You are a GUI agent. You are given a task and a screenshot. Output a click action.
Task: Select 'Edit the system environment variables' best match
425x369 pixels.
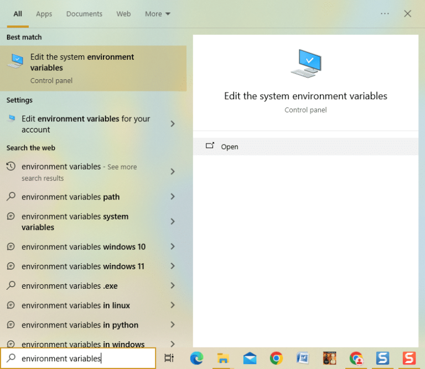tap(93, 68)
